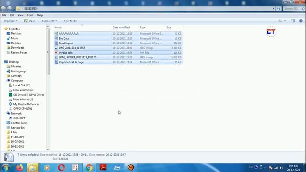Select the LRM_EXPORT_20211111_193126 image file
This screenshot has height=172, width=306.
(118, 57)
